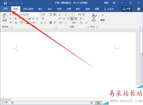The image size is (143, 105).
Task: Open the font dialog launcher
Action: [x=56, y=27]
